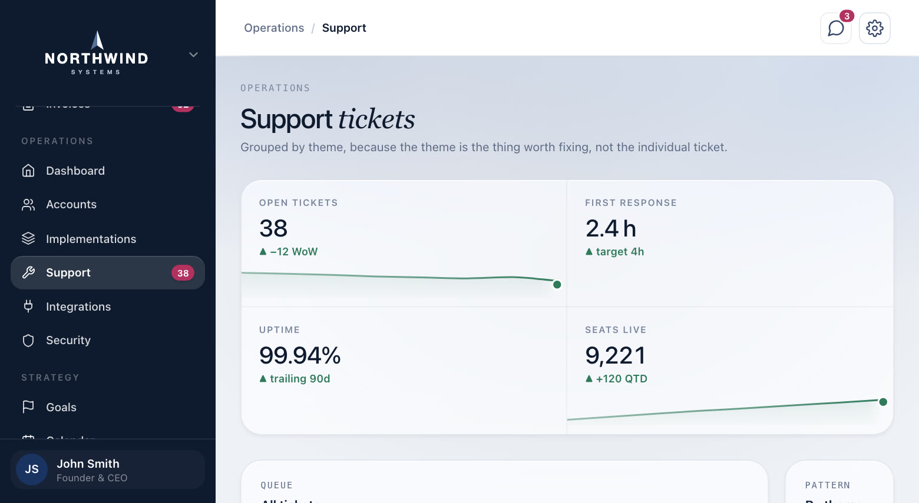Click the −12 WoW trend text

[293, 252]
